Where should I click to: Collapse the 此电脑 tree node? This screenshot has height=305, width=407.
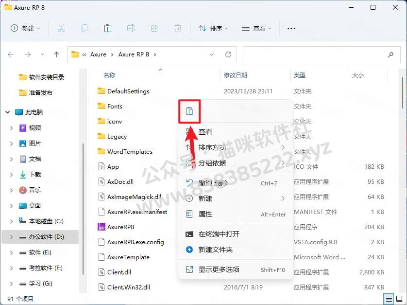8,112
